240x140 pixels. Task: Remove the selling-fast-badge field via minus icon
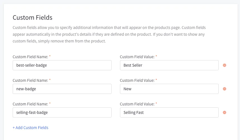[x=224, y=112]
